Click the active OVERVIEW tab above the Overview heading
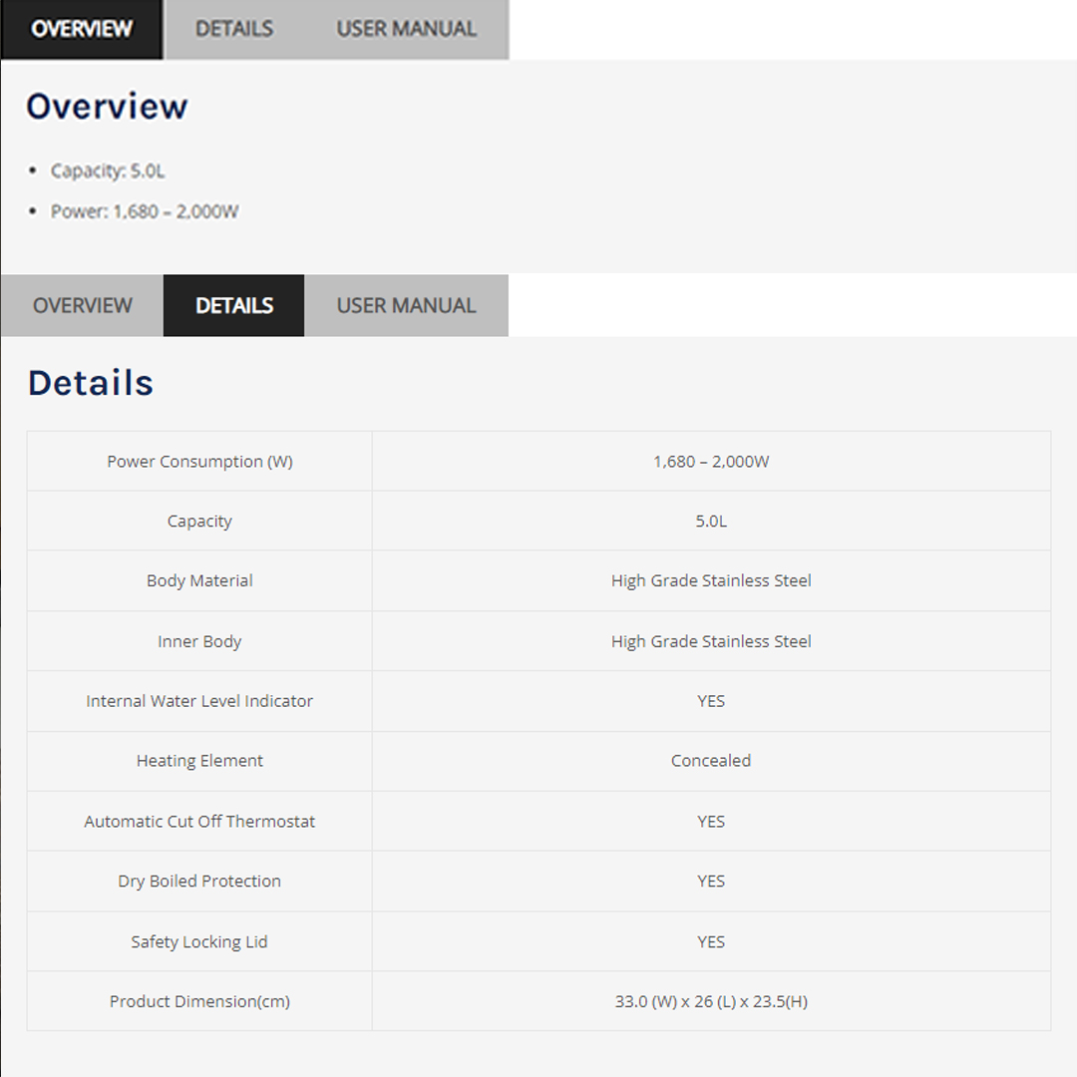The image size is (1077, 1077). tap(82, 29)
